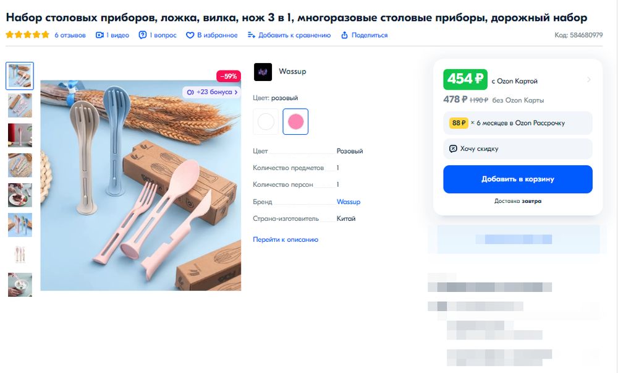618x373 pixels.
Task: Select the white color option
Action: [x=265, y=122]
